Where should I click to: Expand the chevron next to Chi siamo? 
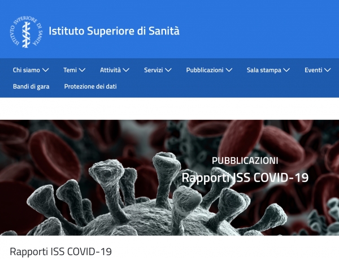click(45, 70)
